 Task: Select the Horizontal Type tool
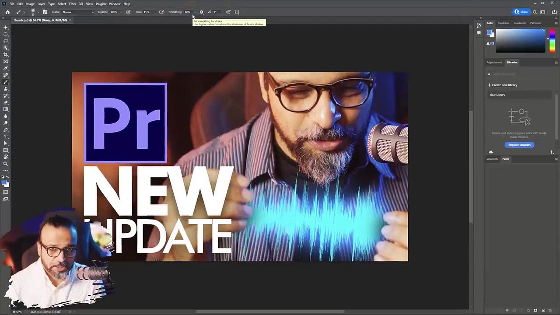pyautogui.click(x=6, y=136)
